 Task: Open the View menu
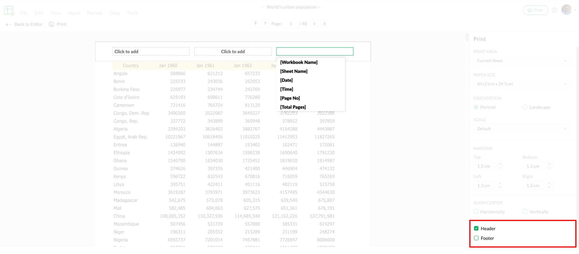[55, 13]
